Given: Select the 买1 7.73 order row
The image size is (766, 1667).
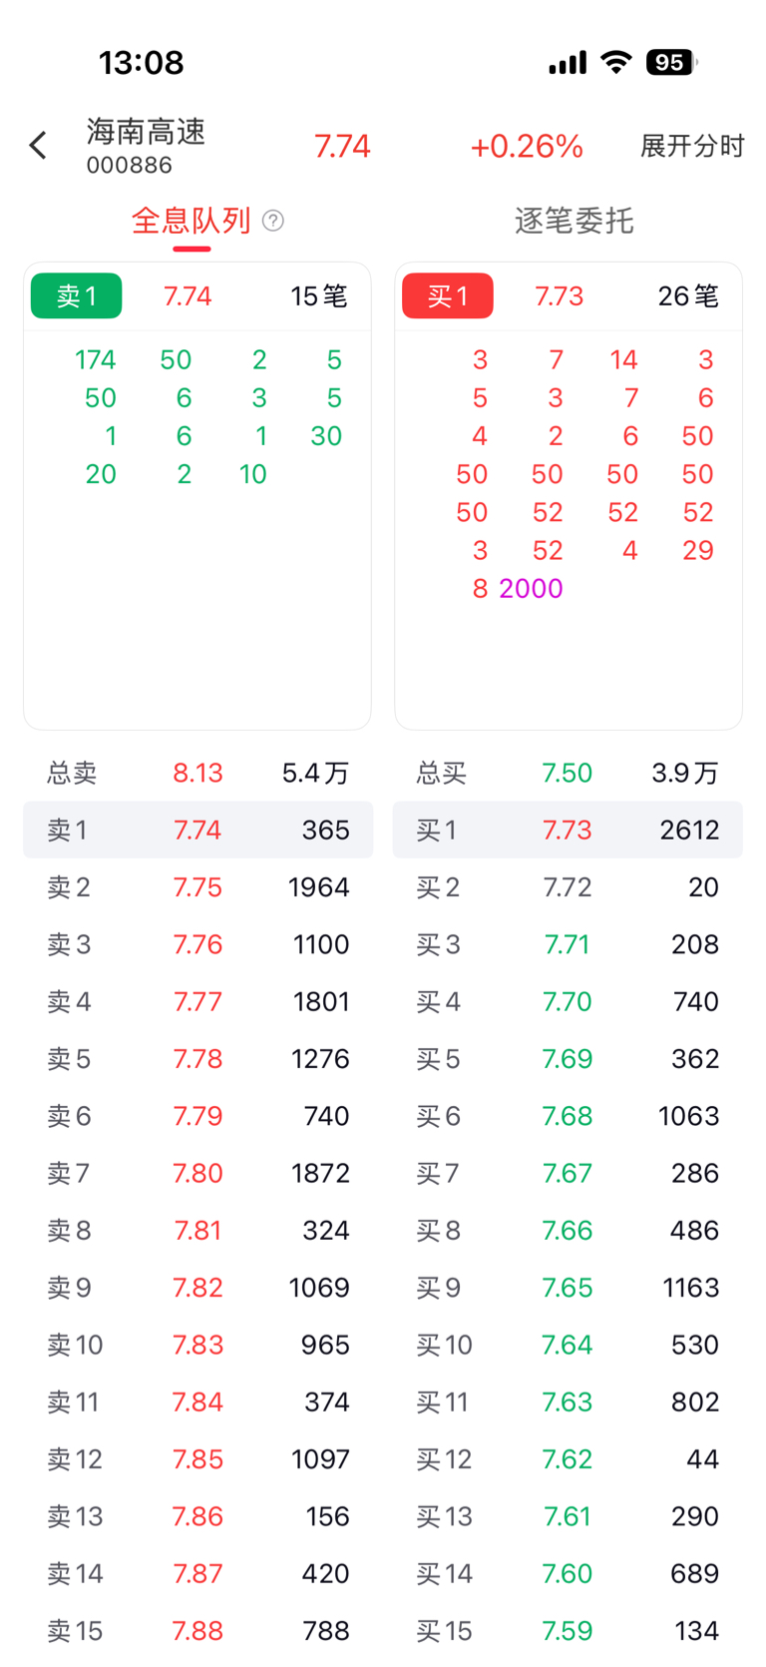Looking at the screenshot, I should (x=567, y=830).
